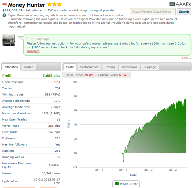Focus the Signal Provider Quick Search field
Viewport: 194px width, 188px height.
coord(153,12)
